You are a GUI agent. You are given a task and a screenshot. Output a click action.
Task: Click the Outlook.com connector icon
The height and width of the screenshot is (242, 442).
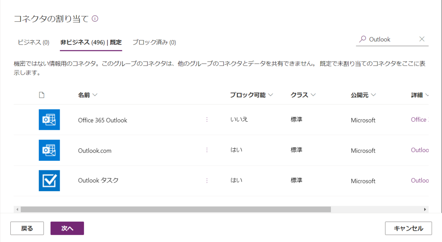(x=49, y=150)
